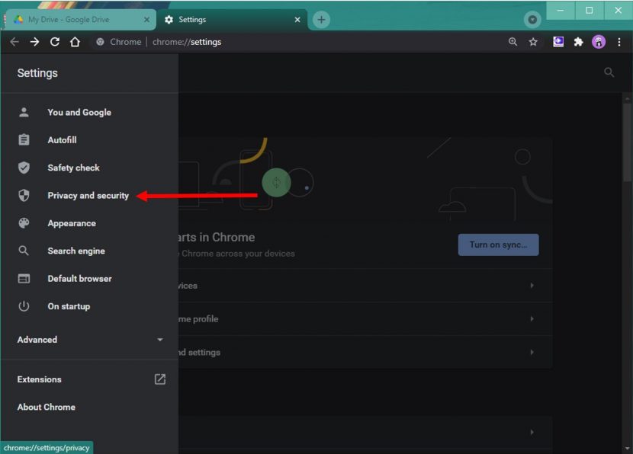This screenshot has height=454, width=633.
Task: Open a new tab with plus button
Action: [321, 20]
